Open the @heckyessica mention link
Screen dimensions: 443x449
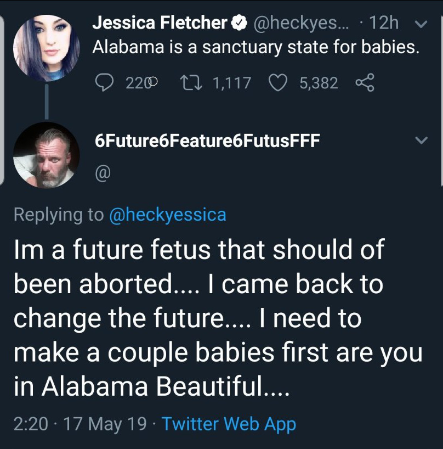click(168, 215)
